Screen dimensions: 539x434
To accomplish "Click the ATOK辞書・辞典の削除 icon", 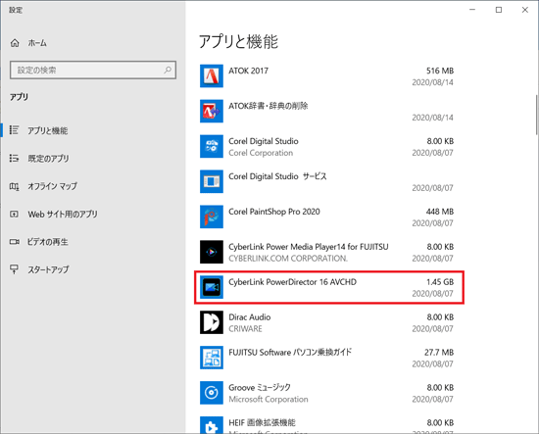I will tap(212, 111).
